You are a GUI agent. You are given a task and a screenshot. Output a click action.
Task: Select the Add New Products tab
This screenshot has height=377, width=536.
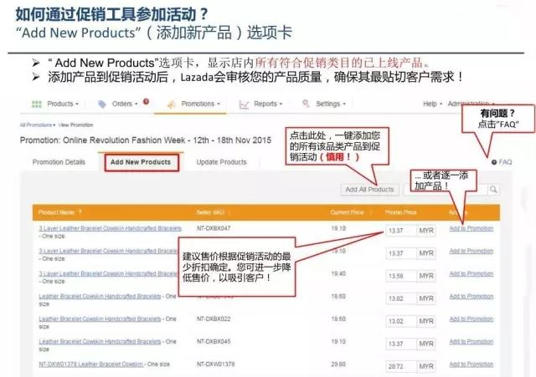141,162
